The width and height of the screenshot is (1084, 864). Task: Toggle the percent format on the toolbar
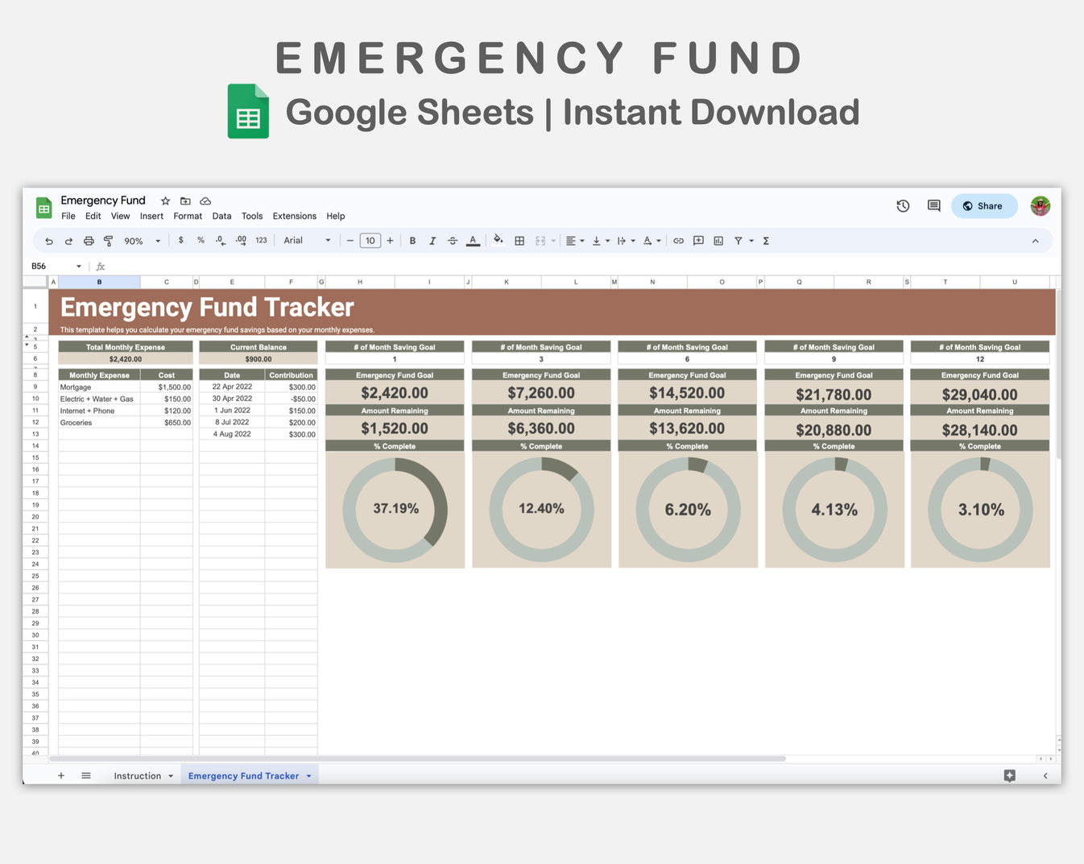coord(201,241)
